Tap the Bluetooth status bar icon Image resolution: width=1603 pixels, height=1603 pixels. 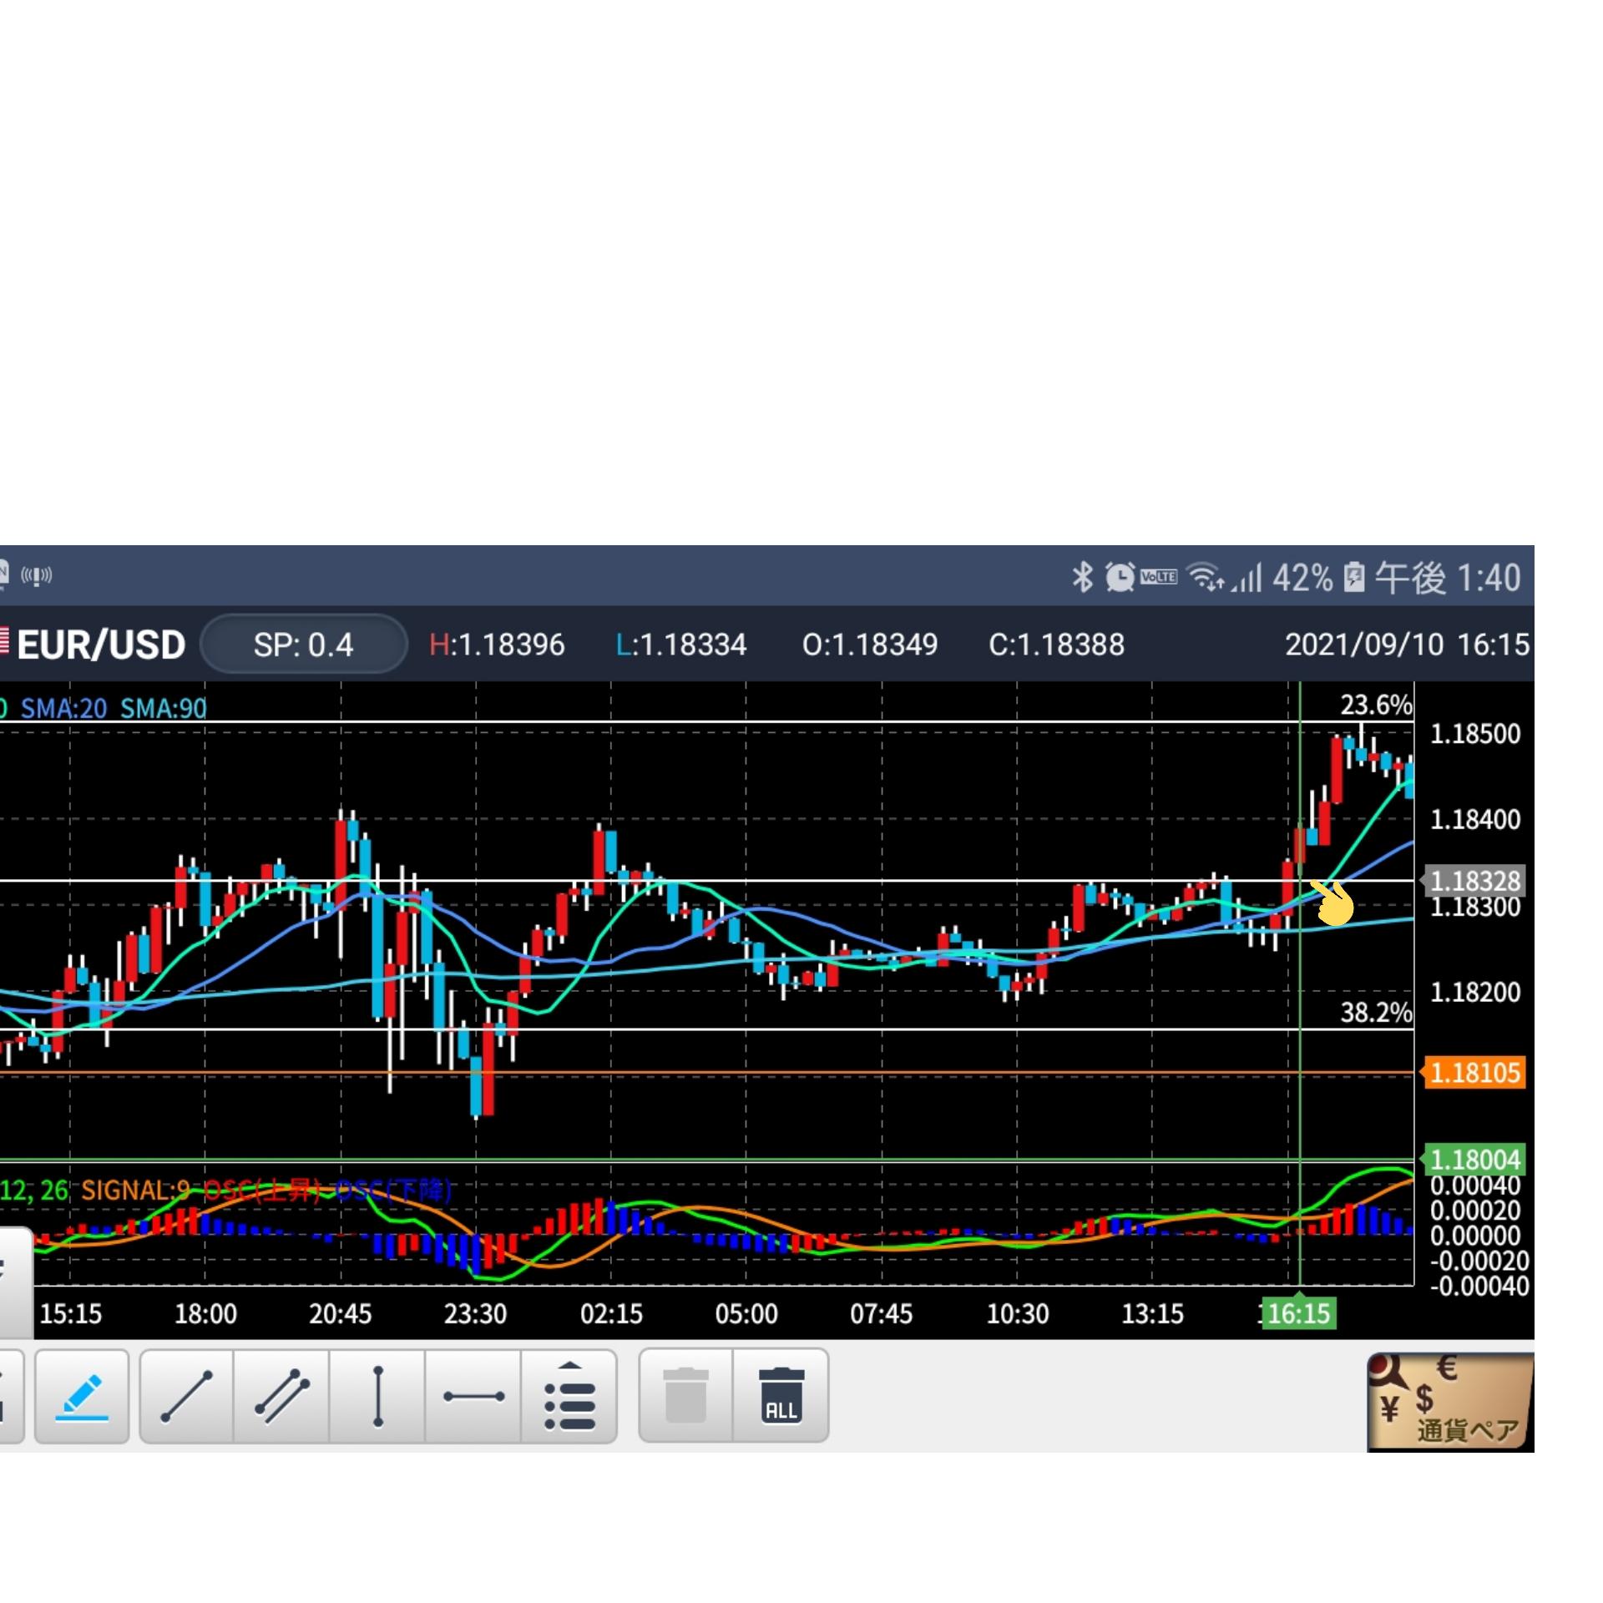pos(1083,577)
